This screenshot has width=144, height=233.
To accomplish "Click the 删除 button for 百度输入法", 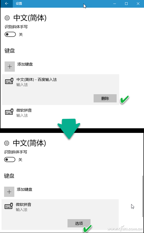I will [105, 98].
